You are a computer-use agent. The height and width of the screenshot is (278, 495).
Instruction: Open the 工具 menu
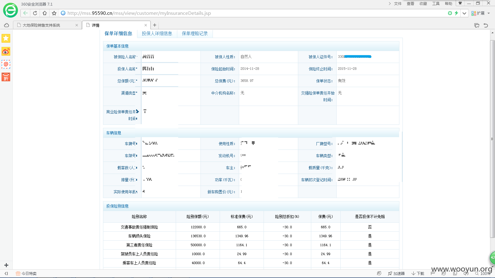coord(436,4)
